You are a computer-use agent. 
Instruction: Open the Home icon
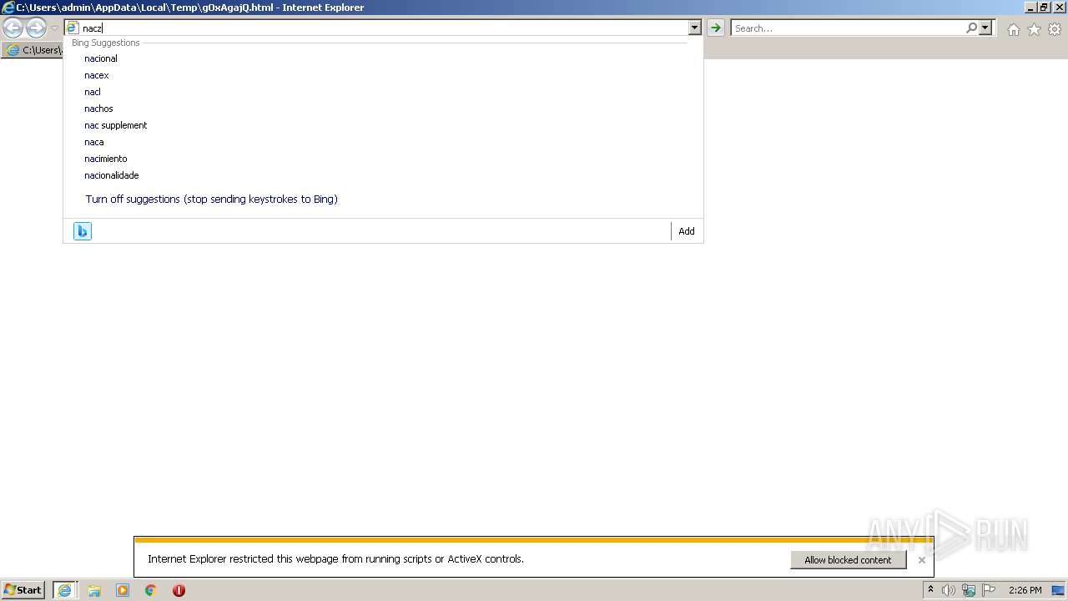(x=1013, y=29)
